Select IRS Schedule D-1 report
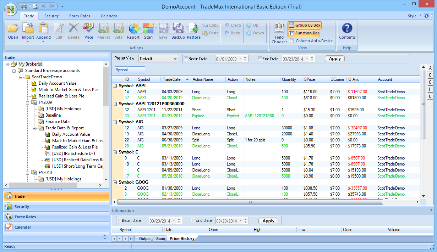The width and height of the screenshot is (437, 252). [73, 153]
